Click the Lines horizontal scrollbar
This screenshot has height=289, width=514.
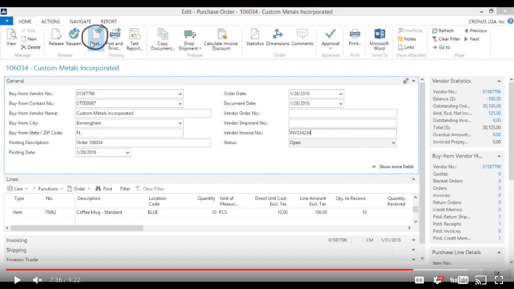pyautogui.click(x=77, y=227)
